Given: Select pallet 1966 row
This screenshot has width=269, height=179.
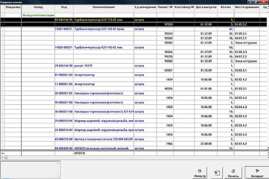Looking at the screenshot, I should 134,144.
